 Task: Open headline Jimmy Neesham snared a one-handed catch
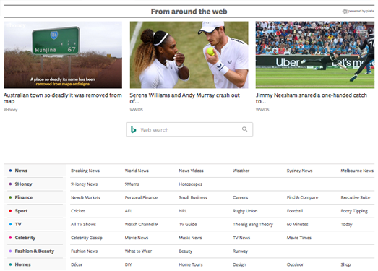coord(312,98)
